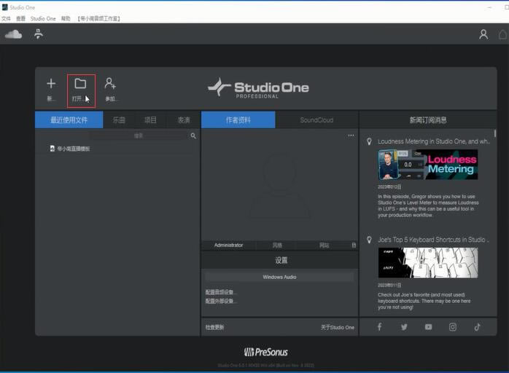509x373 pixels.
Task: Open the Facebook icon
Action: (379, 327)
